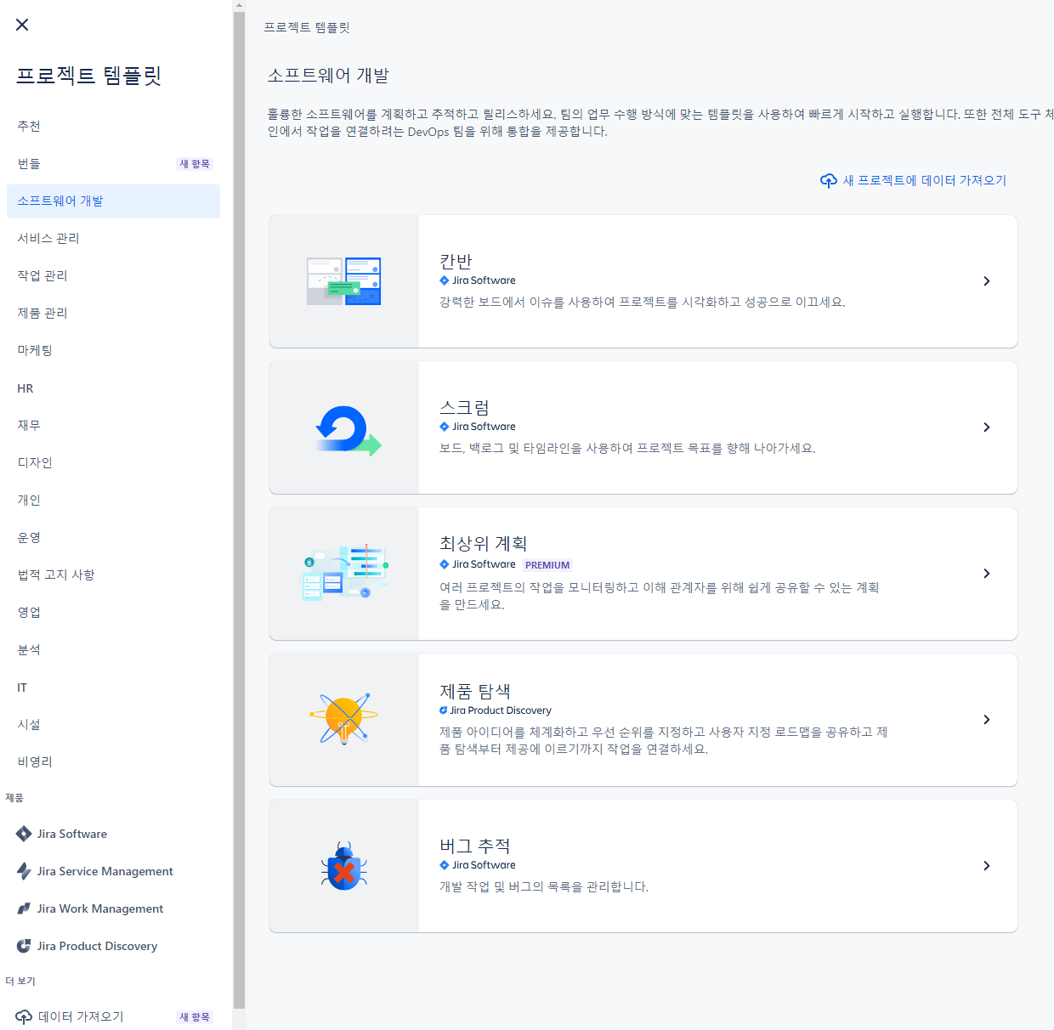Select the 영업 category
The image size is (1054, 1030).
click(113, 613)
